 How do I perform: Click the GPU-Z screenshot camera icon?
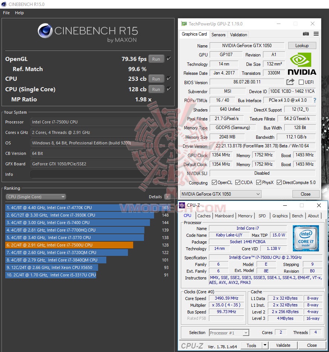306,34
